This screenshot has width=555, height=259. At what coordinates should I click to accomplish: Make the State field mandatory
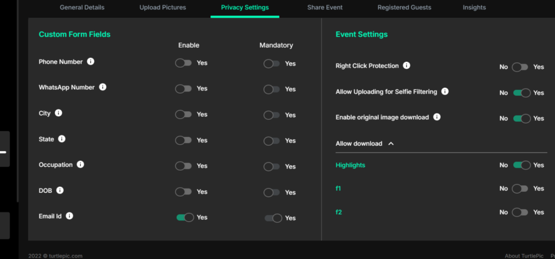pyautogui.click(x=272, y=141)
